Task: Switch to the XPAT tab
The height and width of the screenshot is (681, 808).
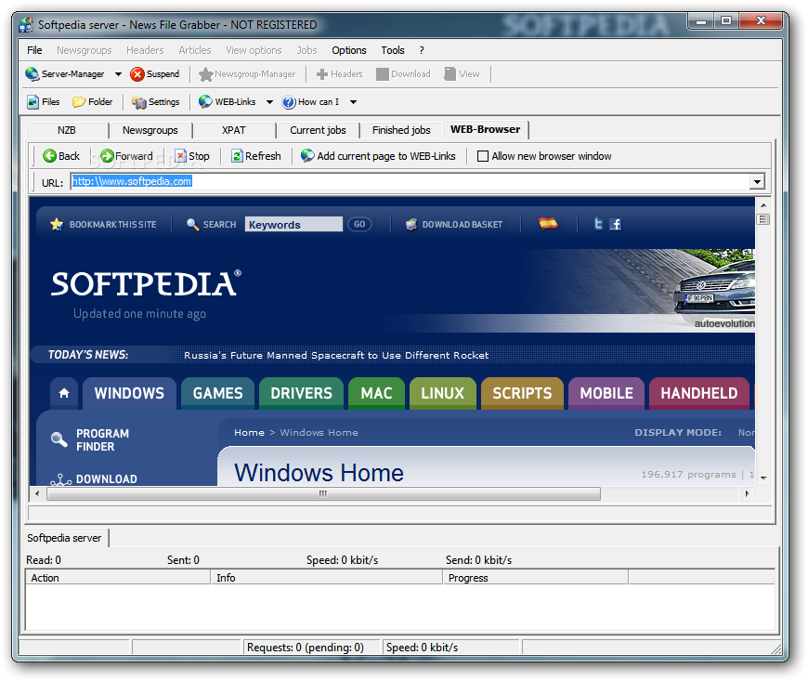Action: pyautogui.click(x=233, y=130)
